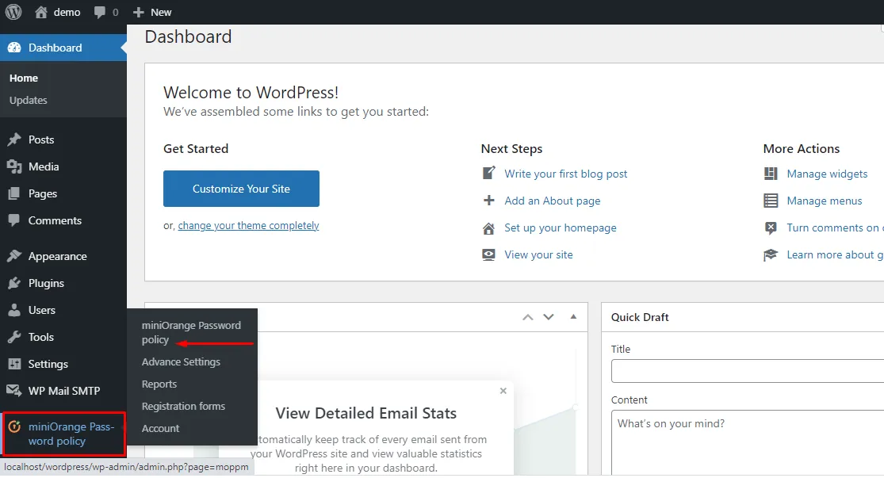The image size is (884, 478).
Task: Click the Appearance paintbrush icon
Action: (14, 257)
